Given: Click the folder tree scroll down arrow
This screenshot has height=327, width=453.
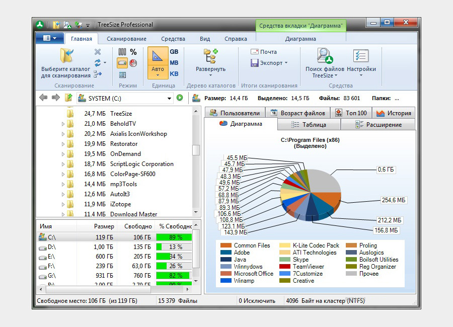Looking at the screenshot, I should tap(196, 212).
